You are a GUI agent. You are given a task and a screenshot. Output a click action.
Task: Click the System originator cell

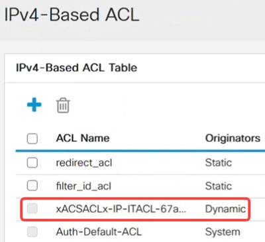(x=223, y=232)
